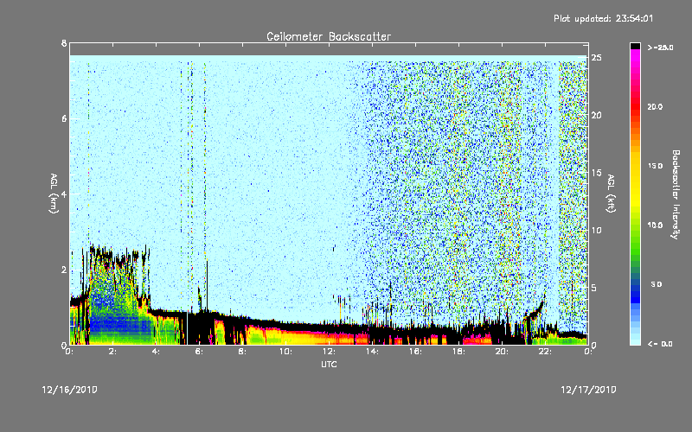The image size is (692, 432).
Task: Click the 'AGL (kft)' right axis label
Action: click(611, 194)
